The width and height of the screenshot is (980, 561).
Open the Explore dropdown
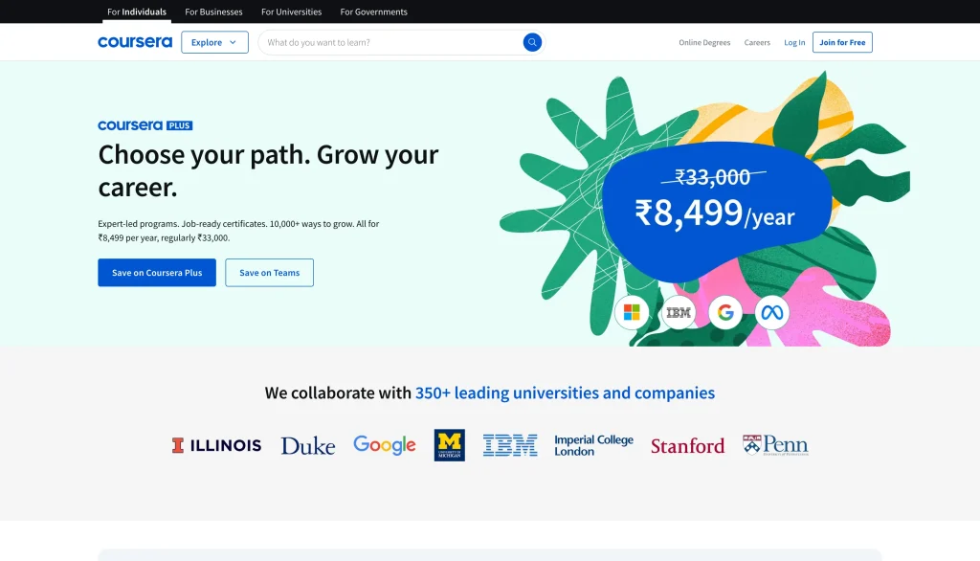[x=213, y=41]
